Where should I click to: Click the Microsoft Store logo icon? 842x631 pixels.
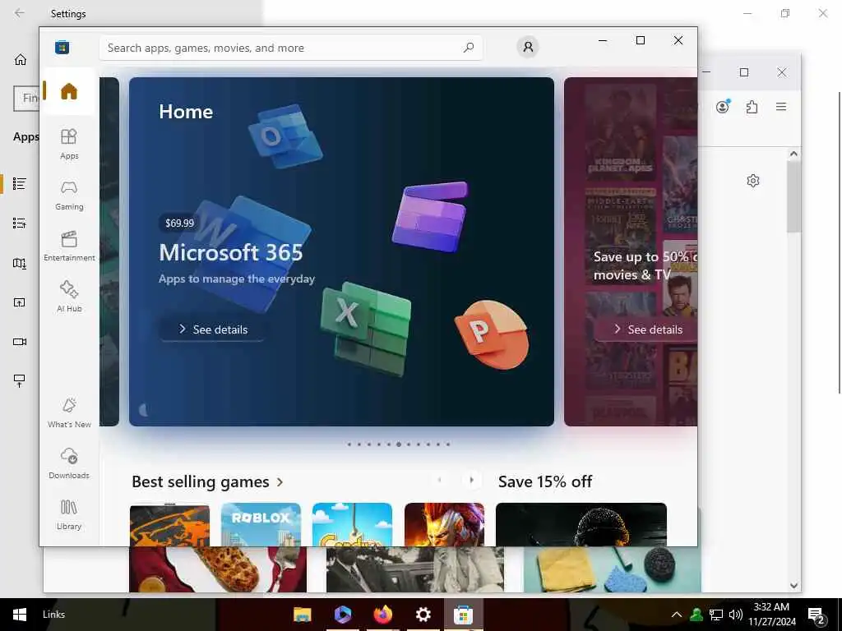pos(62,47)
